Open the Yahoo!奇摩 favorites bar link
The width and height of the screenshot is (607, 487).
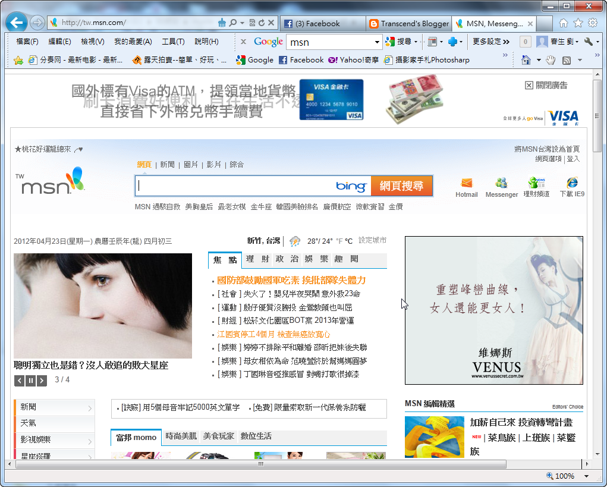pyautogui.click(x=354, y=60)
